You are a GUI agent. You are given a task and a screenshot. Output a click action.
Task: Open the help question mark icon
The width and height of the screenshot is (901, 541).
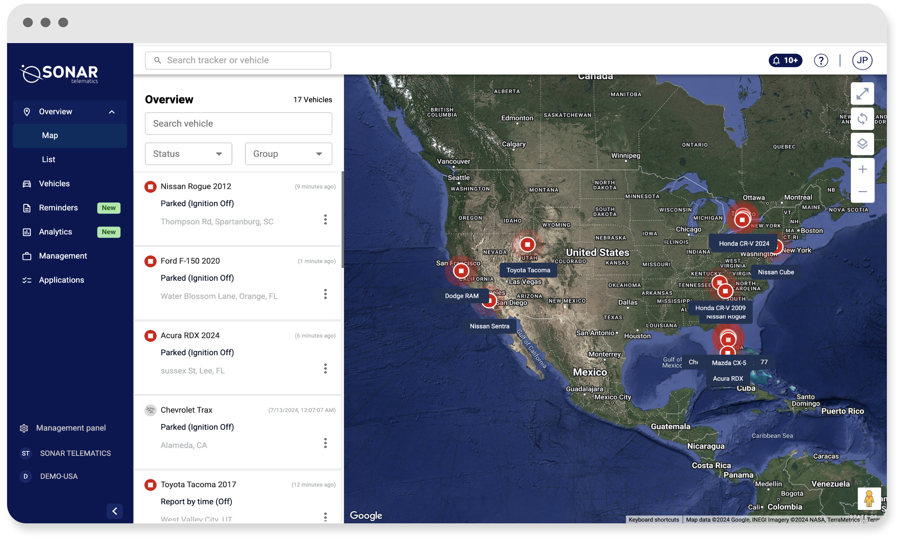pyautogui.click(x=821, y=60)
